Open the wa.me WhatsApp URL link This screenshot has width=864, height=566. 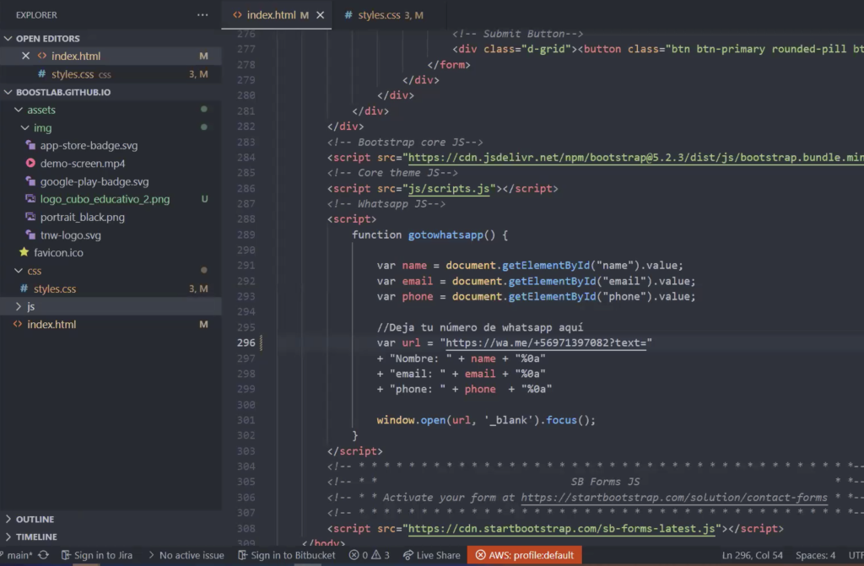546,342
